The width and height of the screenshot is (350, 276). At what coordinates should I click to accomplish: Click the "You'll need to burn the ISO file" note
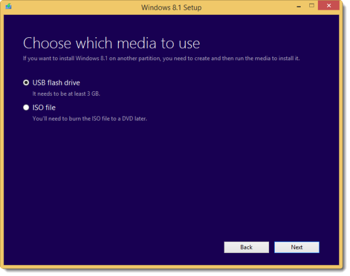[90, 119]
